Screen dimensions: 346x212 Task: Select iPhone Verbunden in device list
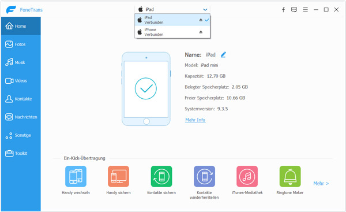[172, 32]
